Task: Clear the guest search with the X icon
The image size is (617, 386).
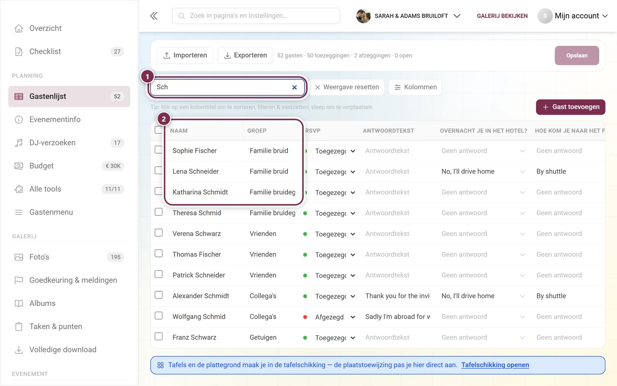Action: [294, 87]
